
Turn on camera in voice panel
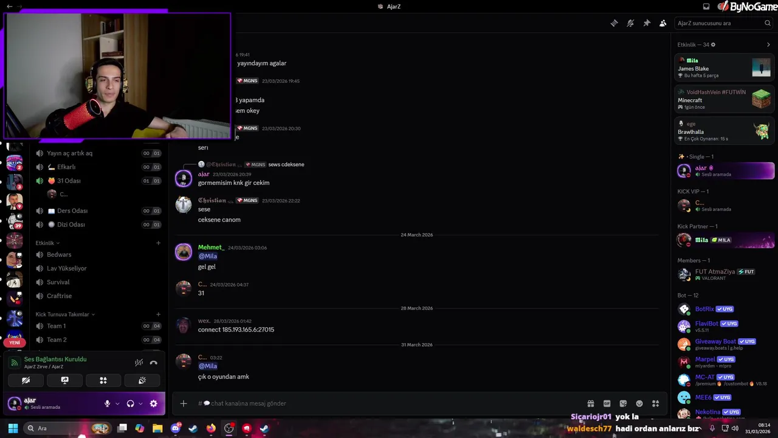pos(26,380)
